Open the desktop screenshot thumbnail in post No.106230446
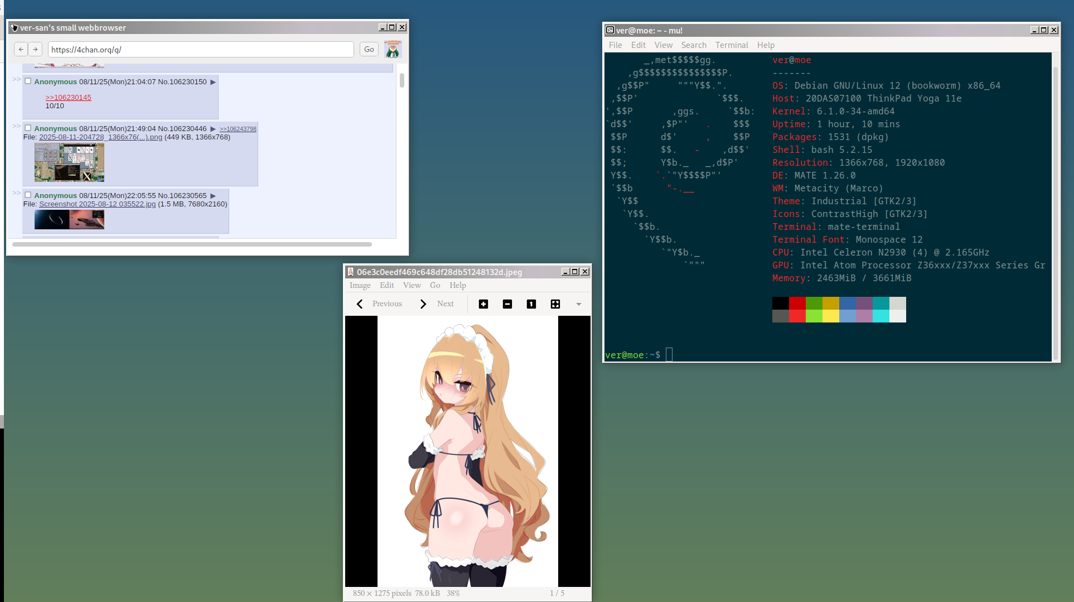This screenshot has width=1074, height=602. tap(69, 162)
